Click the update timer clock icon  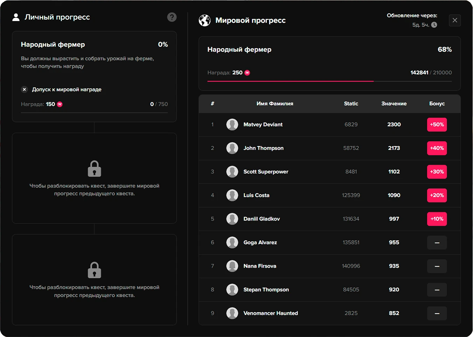434,25
